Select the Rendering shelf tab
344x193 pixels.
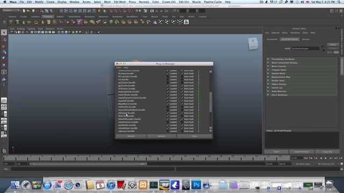click(117, 17)
